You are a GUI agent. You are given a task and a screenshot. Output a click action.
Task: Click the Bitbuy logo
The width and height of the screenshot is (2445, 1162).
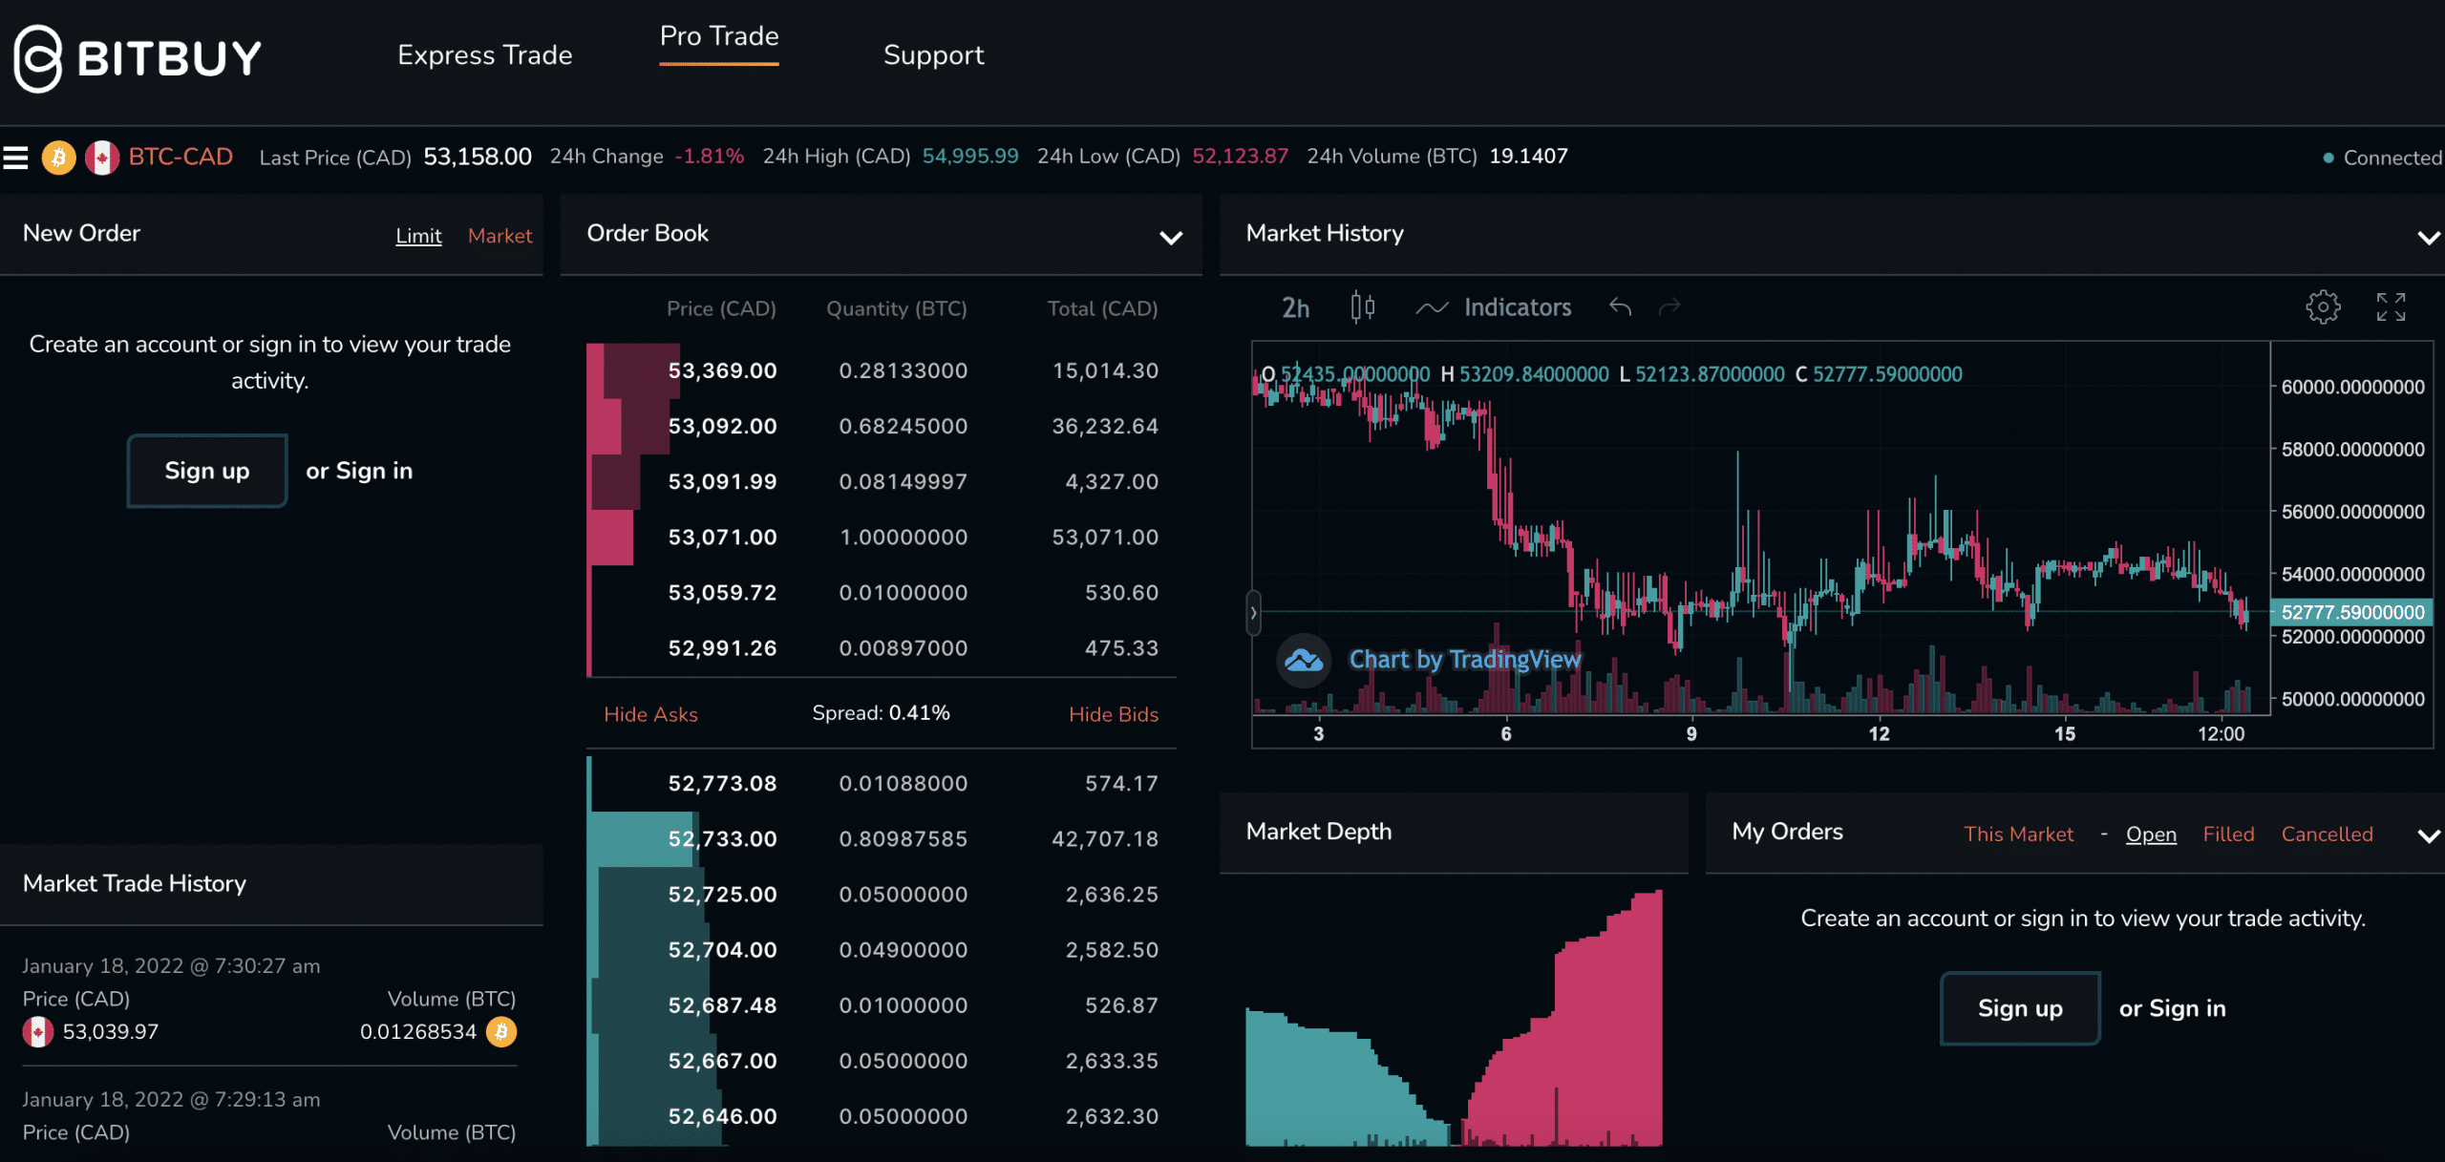pos(138,57)
